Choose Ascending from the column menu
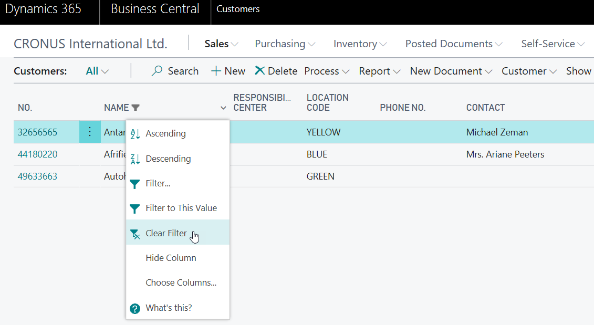This screenshot has width=594, height=325. [x=178, y=133]
